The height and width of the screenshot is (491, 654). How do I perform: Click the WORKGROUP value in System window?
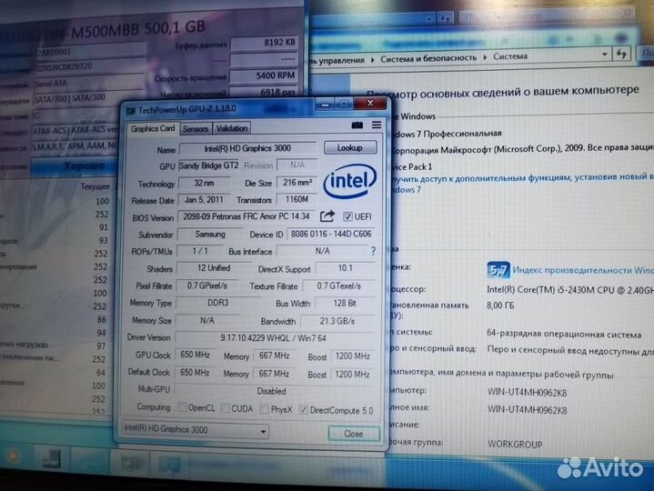point(515,445)
